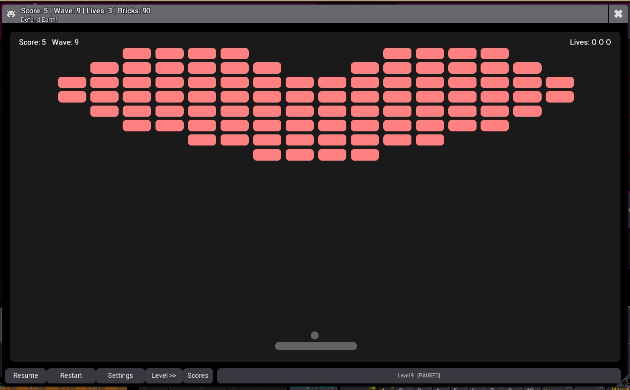The image size is (630, 390).
Task: Open the Scores list
Action: click(x=198, y=375)
